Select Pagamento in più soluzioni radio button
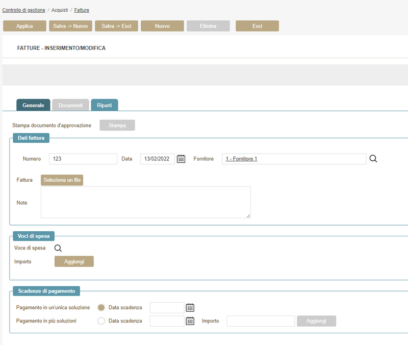Viewport: 408px width, 345px height. point(101,321)
